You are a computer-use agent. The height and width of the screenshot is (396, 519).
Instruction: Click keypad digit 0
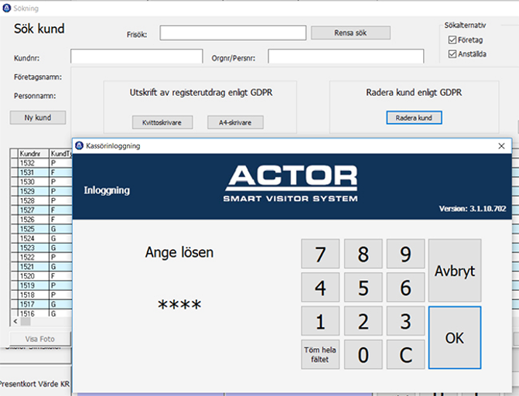click(x=363, y=354)
